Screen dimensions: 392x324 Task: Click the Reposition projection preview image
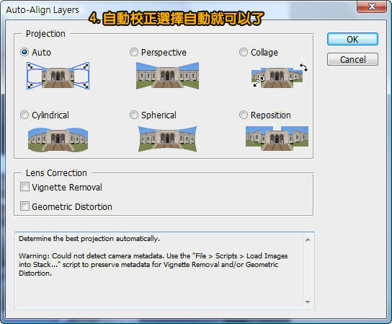(x=277, y=139)
